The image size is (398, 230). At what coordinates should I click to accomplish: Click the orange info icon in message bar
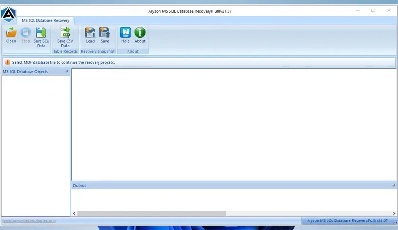pos(7,62)
